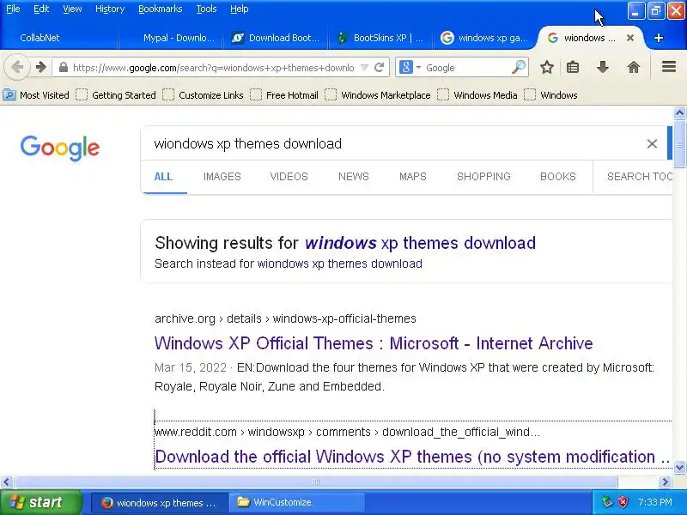The width and height of the screenshot is (687, 515).
Task: Open Most Visited bookmarks folder
Action: [36, 95]
